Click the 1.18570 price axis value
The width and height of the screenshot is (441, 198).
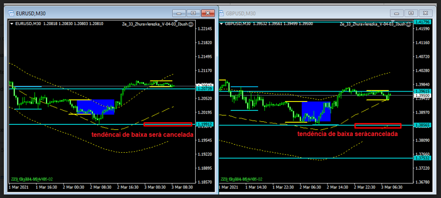(x=205, y=182)
